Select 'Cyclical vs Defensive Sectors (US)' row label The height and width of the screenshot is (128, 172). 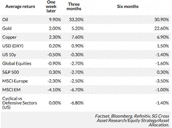point(19,103)
